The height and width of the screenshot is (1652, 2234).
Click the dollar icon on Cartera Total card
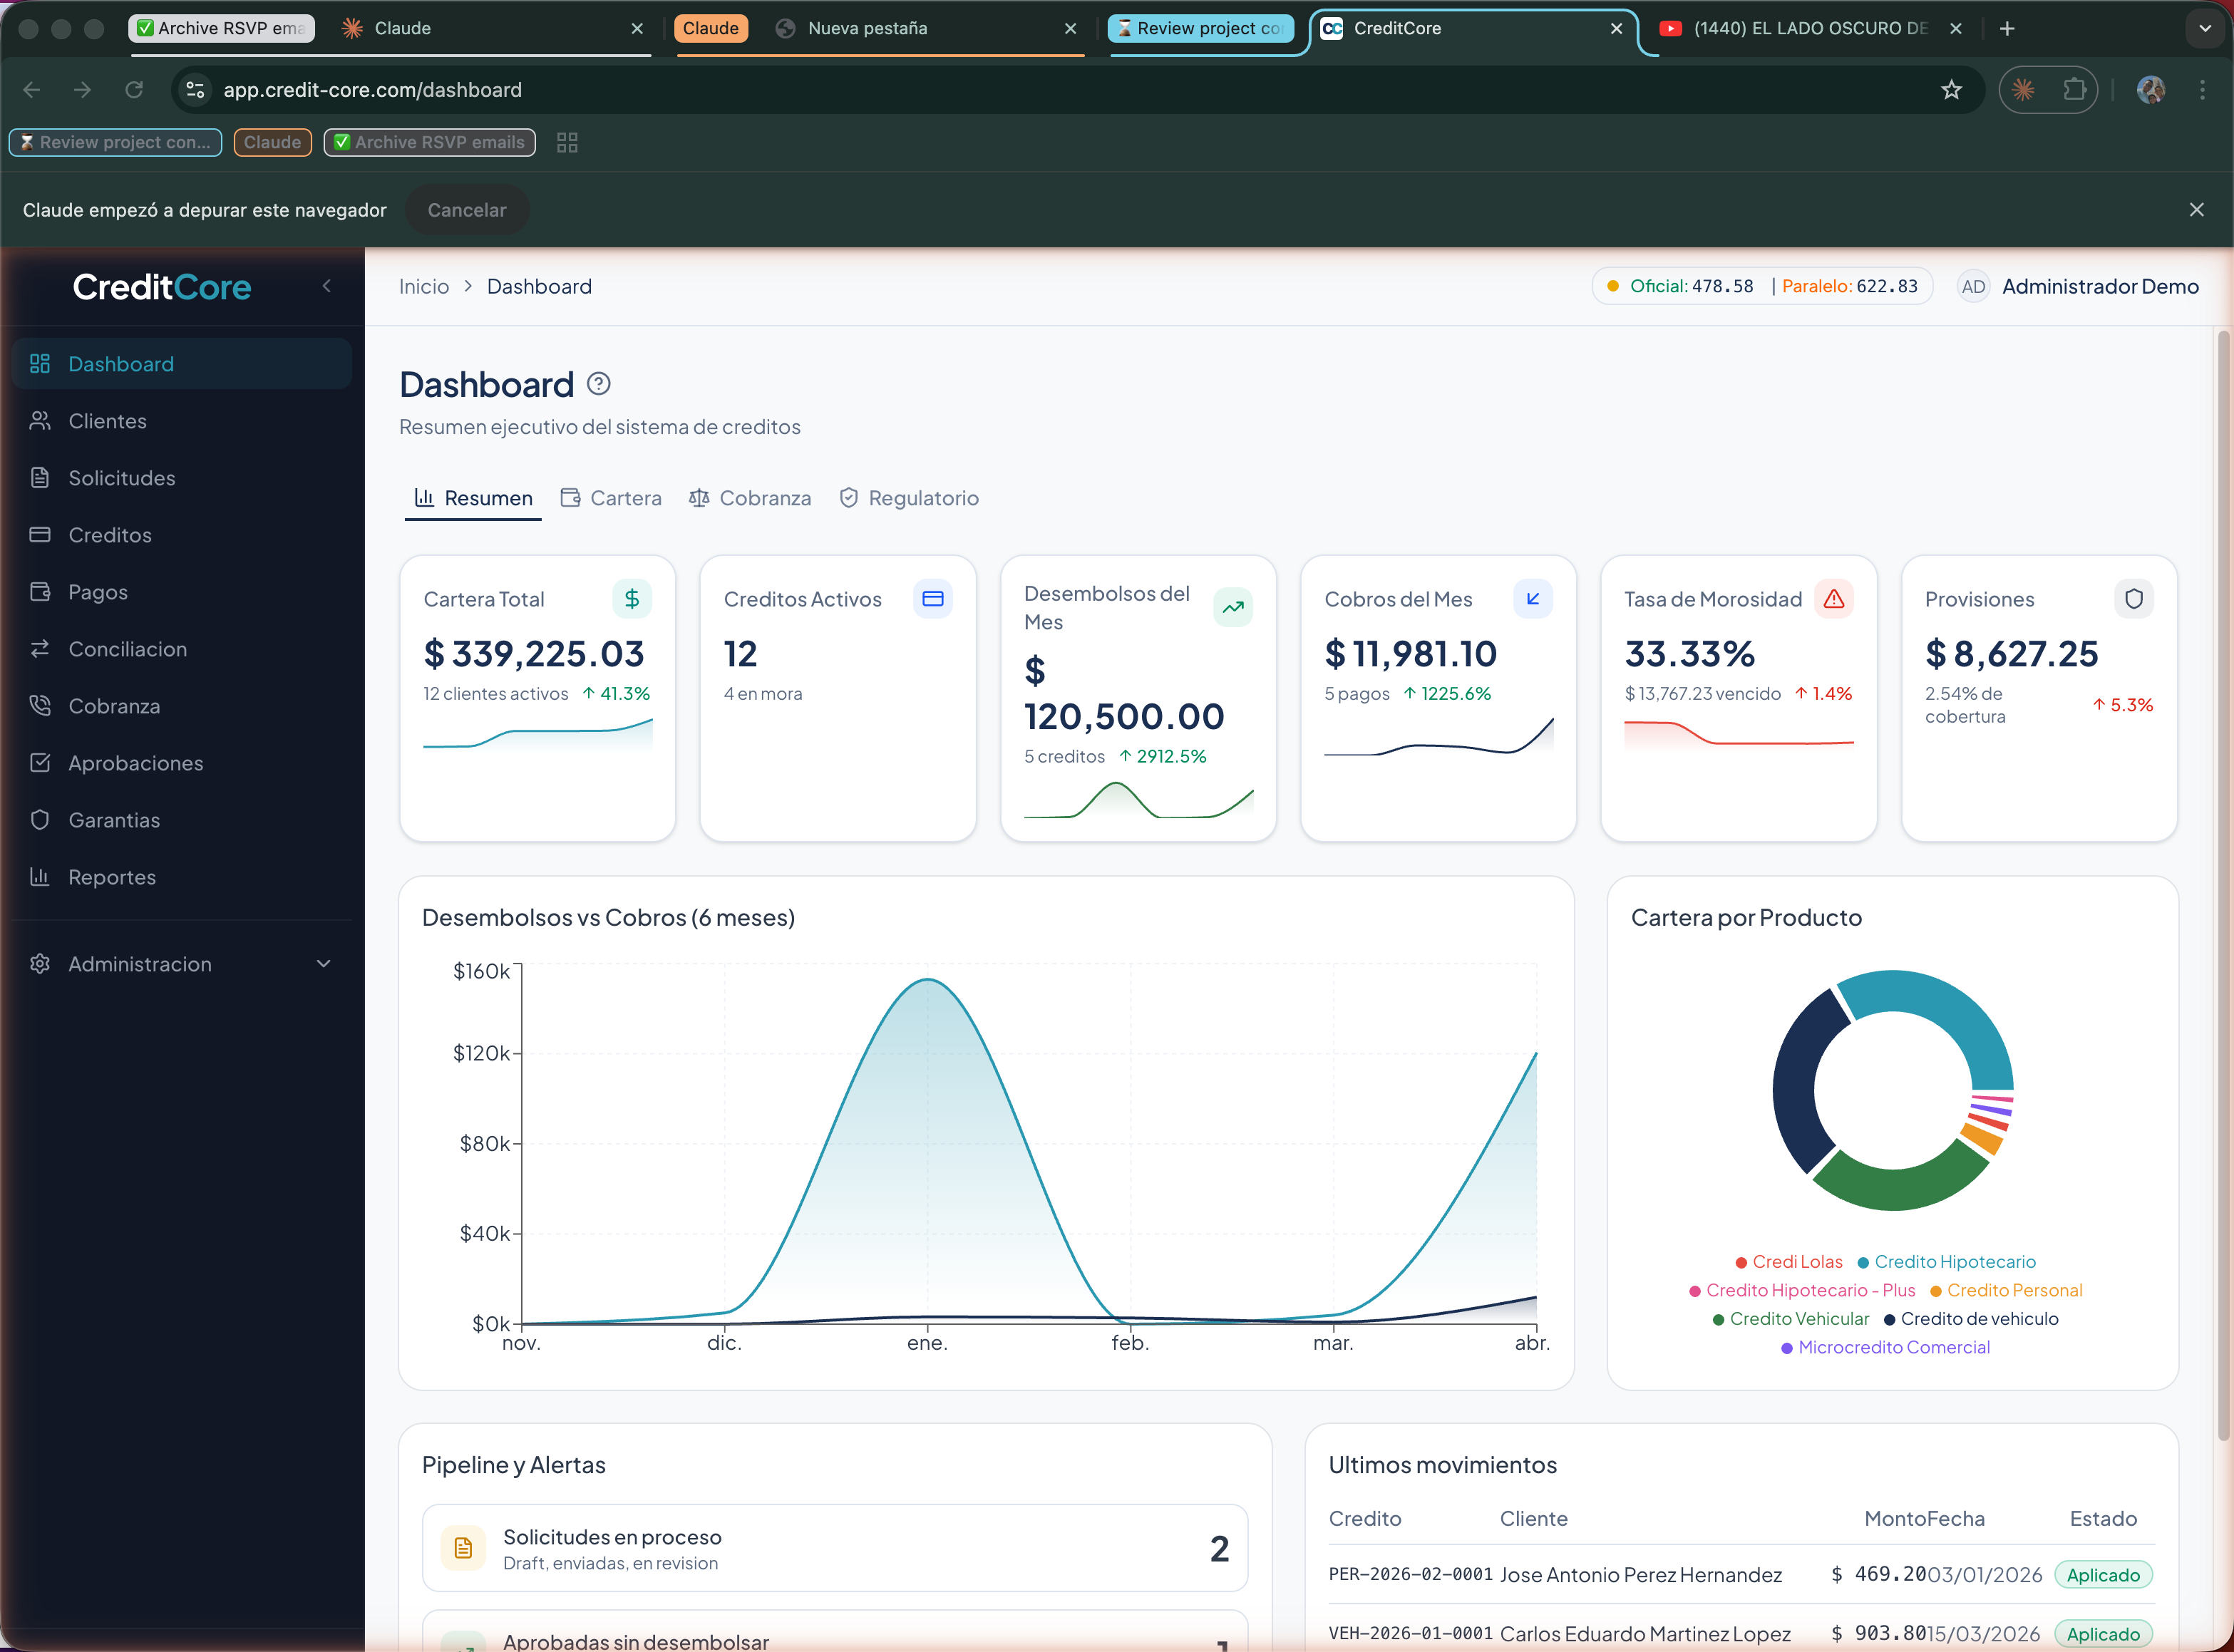tap(632, 598)
